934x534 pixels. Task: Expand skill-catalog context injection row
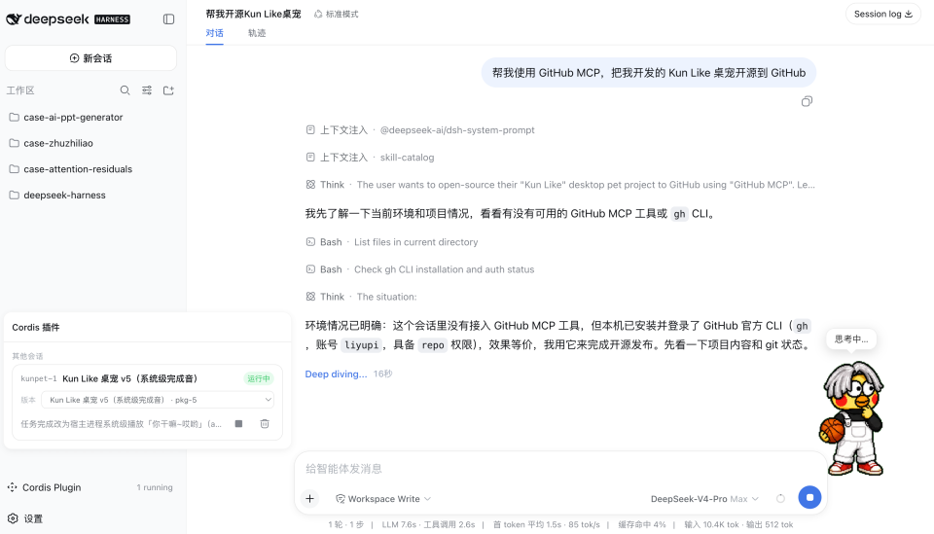(x=370, y=158)
